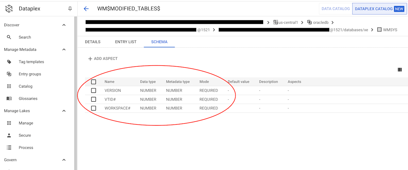Follow the us-central1 breadcrumb link

click(x=288, y=22)
